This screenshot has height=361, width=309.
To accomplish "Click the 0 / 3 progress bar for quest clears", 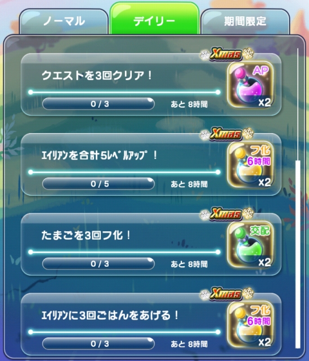I will point(98,104).
